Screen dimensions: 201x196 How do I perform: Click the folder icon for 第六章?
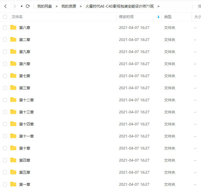(x=13, y=64)
